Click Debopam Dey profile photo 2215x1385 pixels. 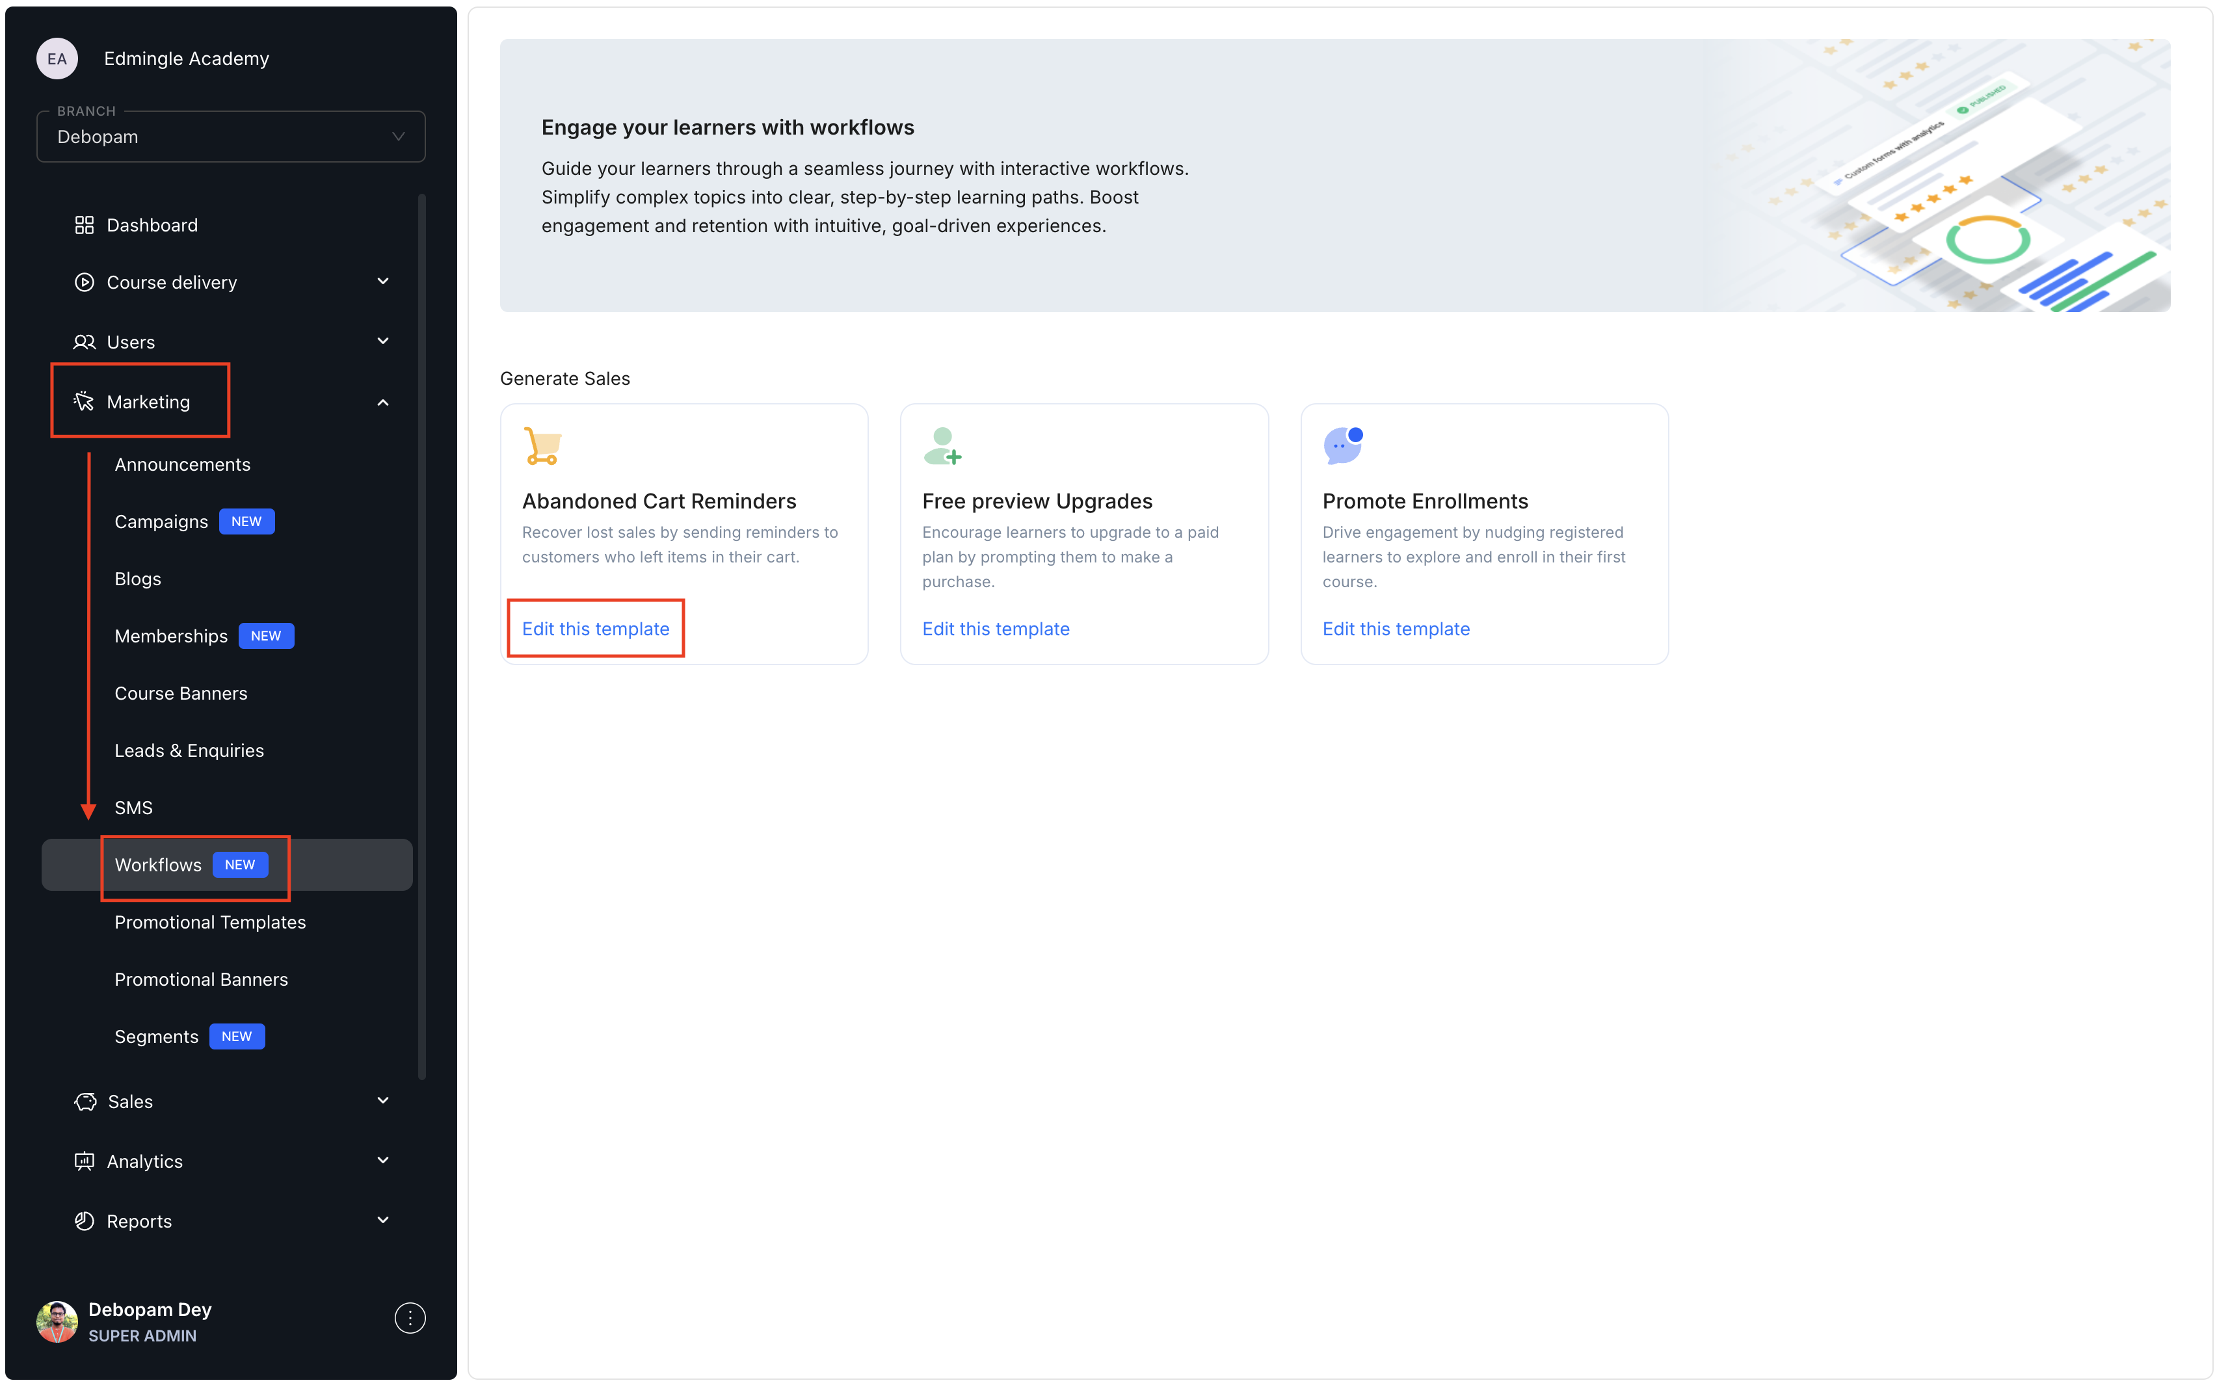coord(57,1322)
